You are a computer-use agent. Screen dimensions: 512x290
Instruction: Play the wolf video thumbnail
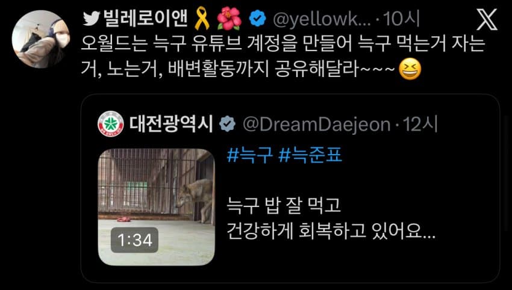157,207
